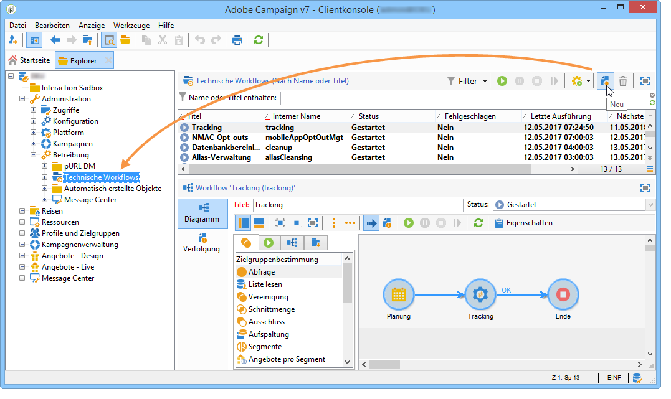Click the Undo icon in main toolbar
Viewport: 671px width, 399px height.
coord(200,40)
